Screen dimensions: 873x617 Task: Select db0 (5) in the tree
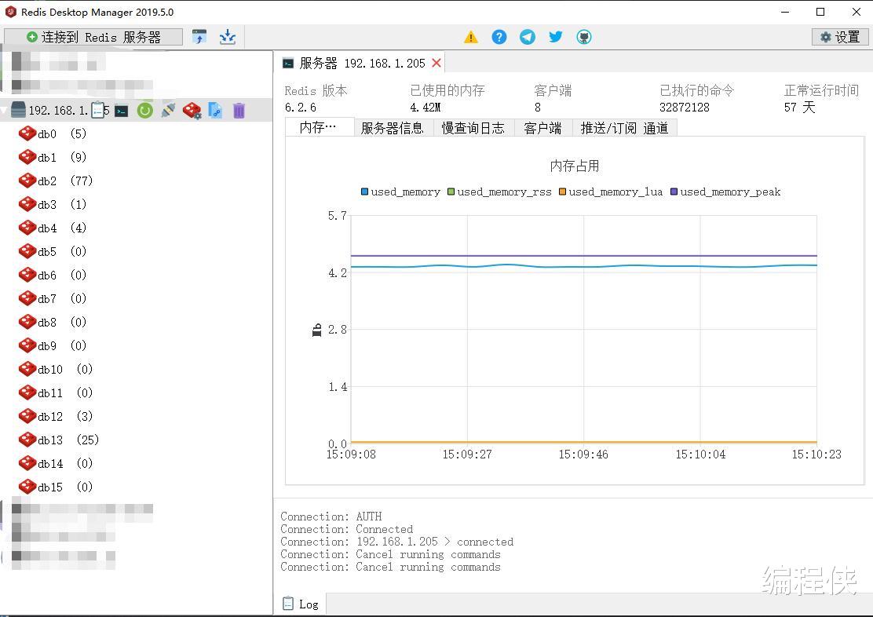[x=53, y=133]
